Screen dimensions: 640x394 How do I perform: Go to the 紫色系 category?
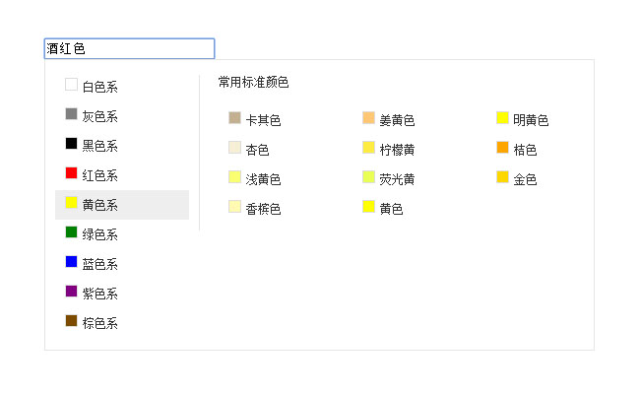pos(92,294)
